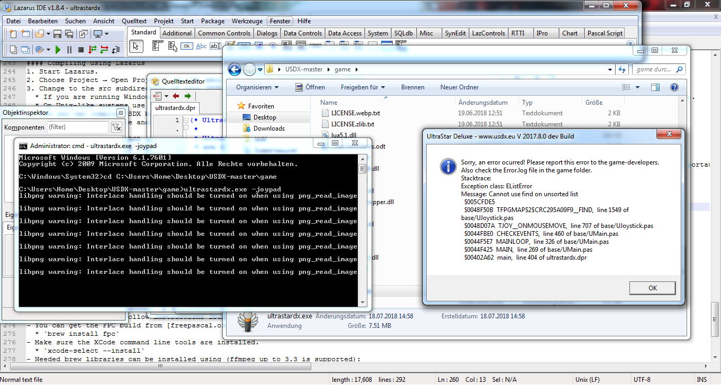
Task: Click the Komponenten filter input field
Action: click(78, 127)
